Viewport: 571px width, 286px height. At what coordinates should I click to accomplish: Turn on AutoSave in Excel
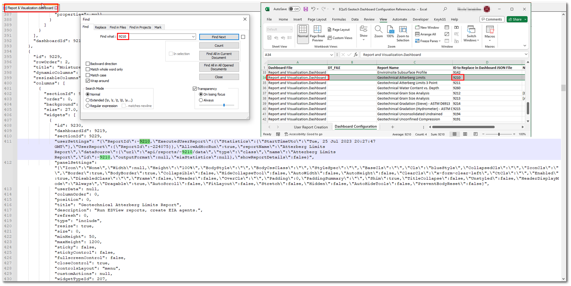(x=294, y=9)
